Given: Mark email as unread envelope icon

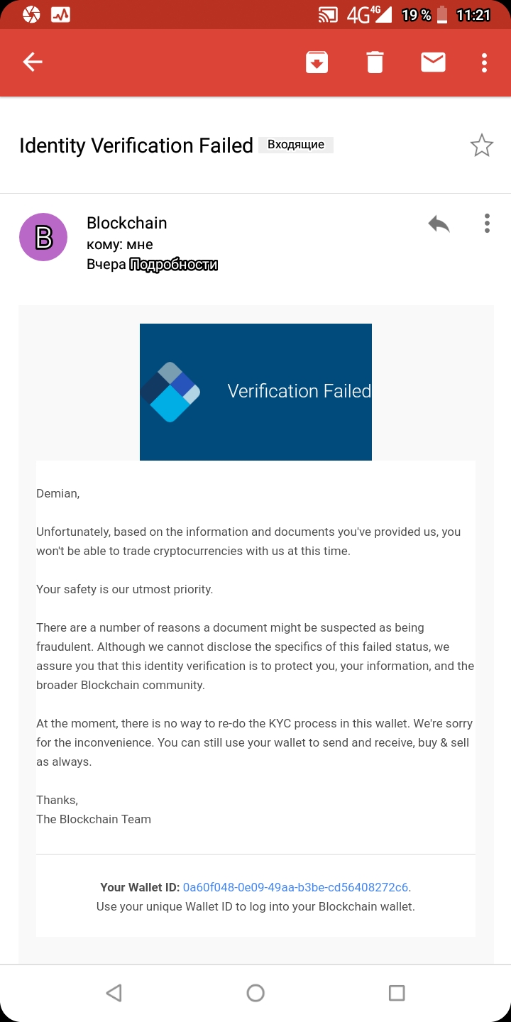Looking at the screenshot, I should [433, 62].
